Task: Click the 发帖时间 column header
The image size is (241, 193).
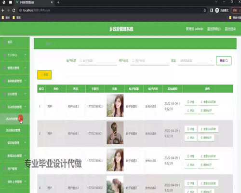Action: pyautogui.click(x=173, y=89)
